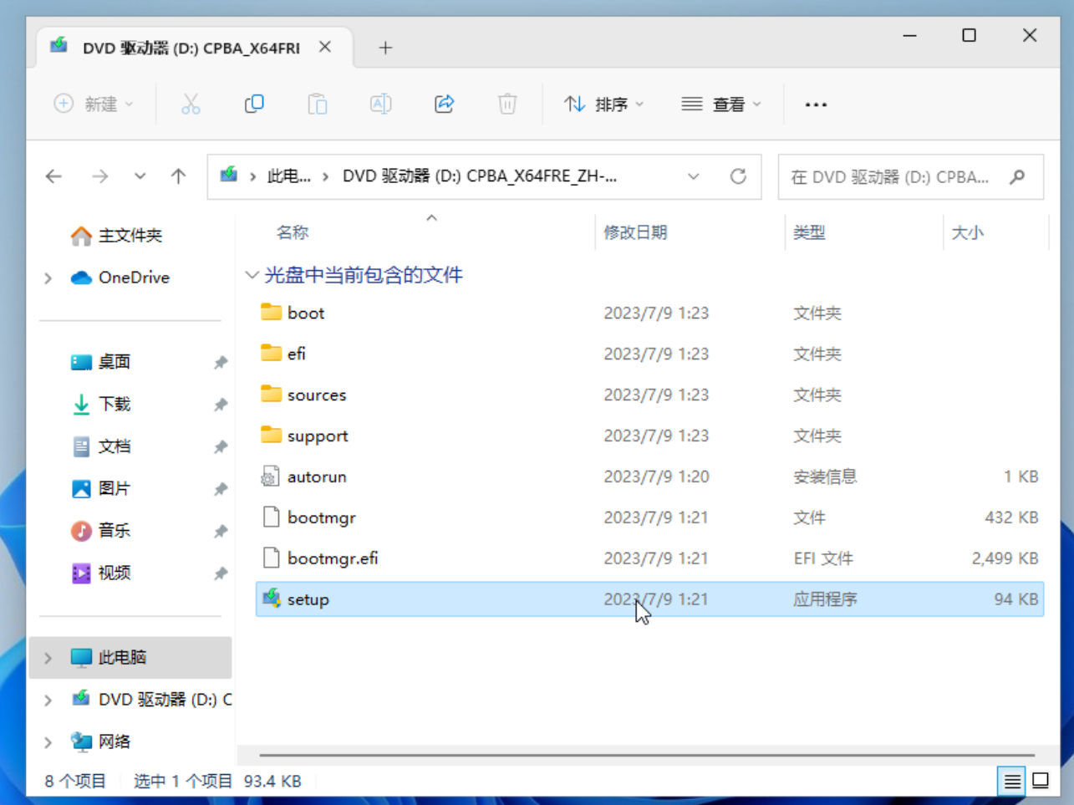1074x805 pixels.
Task: Click chevron after 此电... in address bar
Action: tap(325, 176)
